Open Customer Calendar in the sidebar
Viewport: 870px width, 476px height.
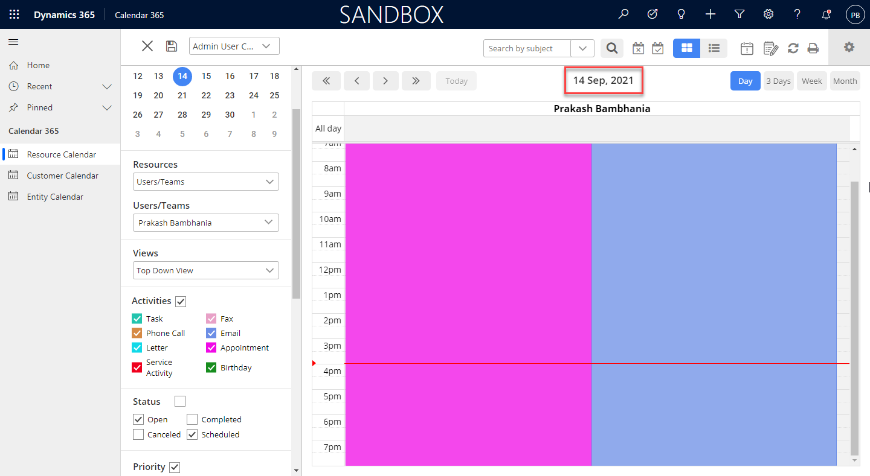coord(62,176)
